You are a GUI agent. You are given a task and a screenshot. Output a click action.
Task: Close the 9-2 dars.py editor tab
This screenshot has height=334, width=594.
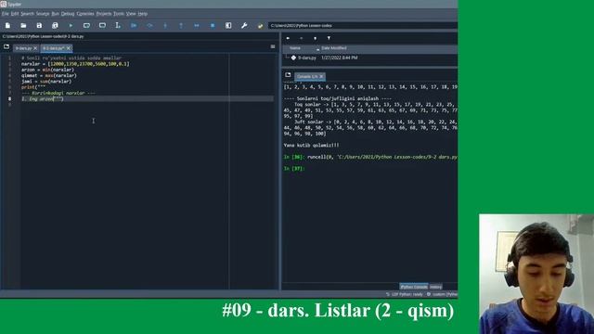(x=69, y=48)
